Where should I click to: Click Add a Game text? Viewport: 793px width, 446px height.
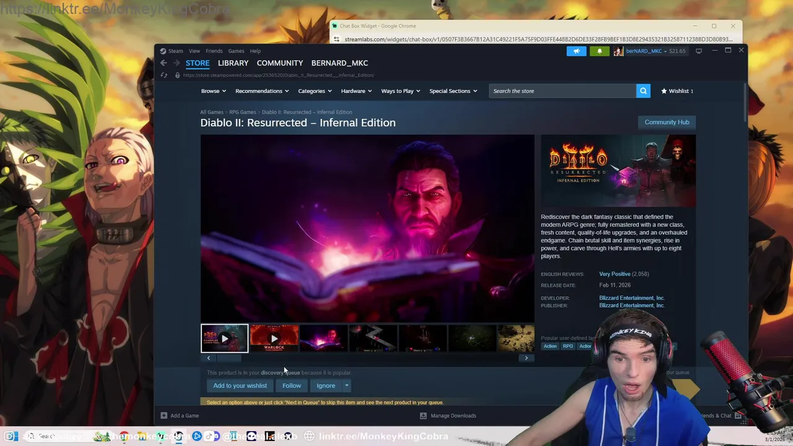pos(185,416)
